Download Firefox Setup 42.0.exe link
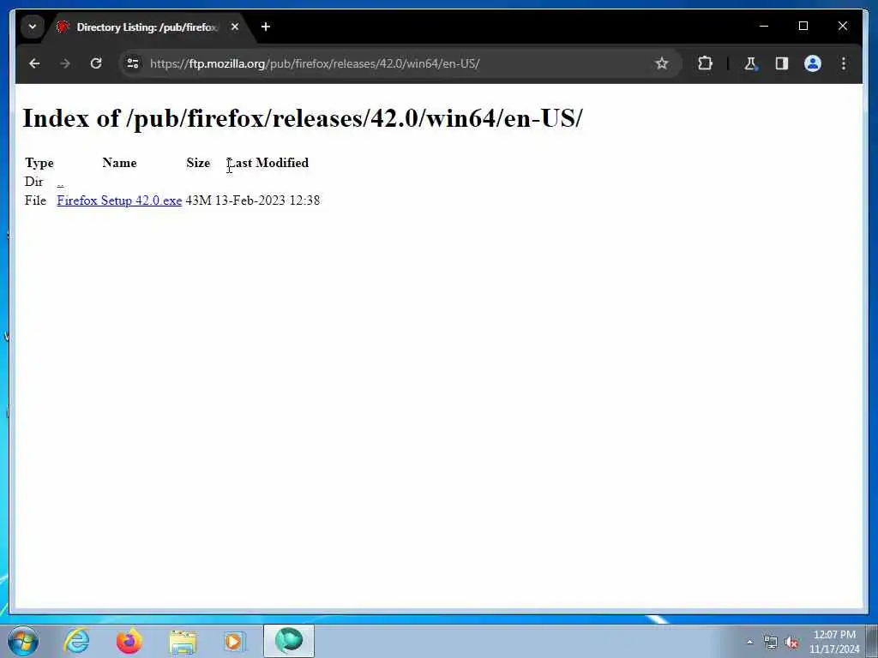The width and height of the screenshot is (878, 658). [119, 200]
